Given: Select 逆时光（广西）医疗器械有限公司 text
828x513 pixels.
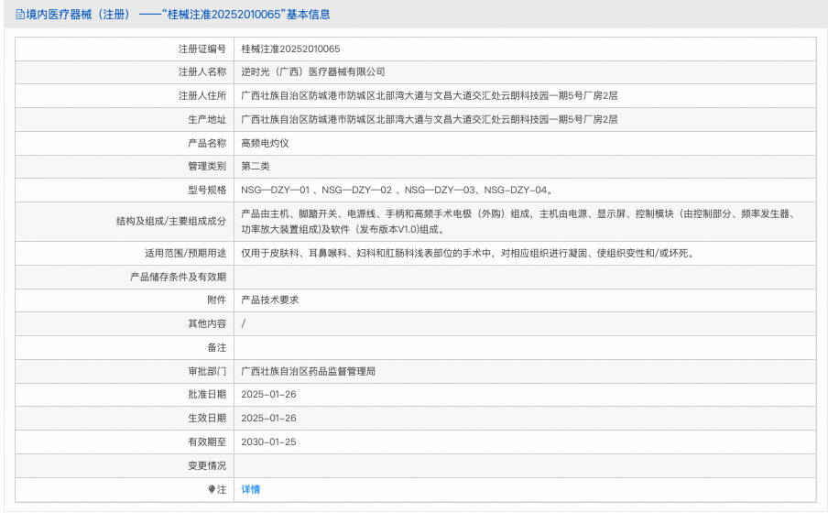Looking at the screenshot, I should 313,71.
